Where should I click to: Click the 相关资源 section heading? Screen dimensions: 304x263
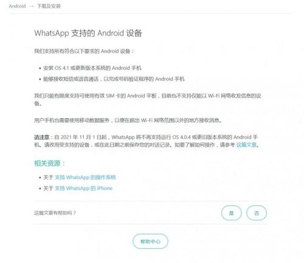pyautogui.click(x=49, y=163)
